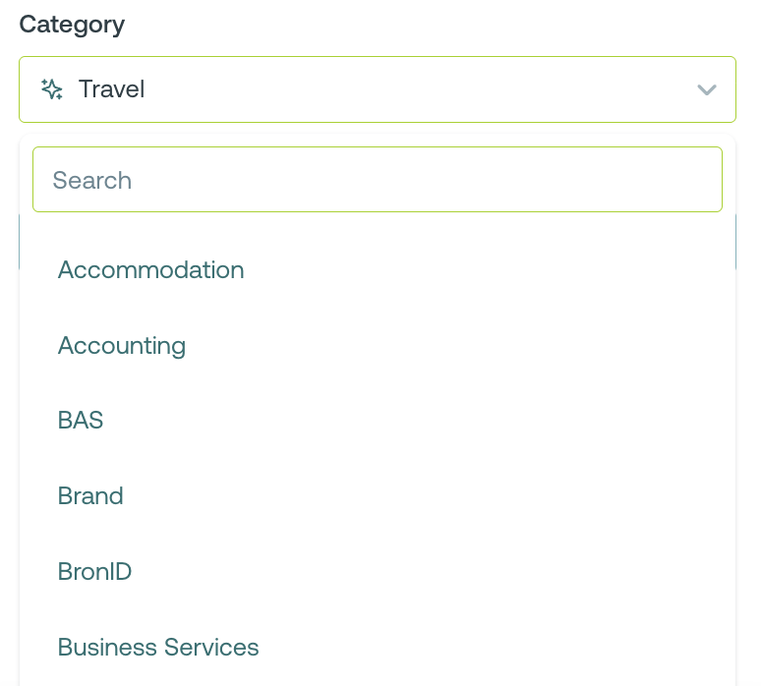Click the empty area of the Category select box
The height and width of the screenshot is (686, 761).
[x=413, y=89]
